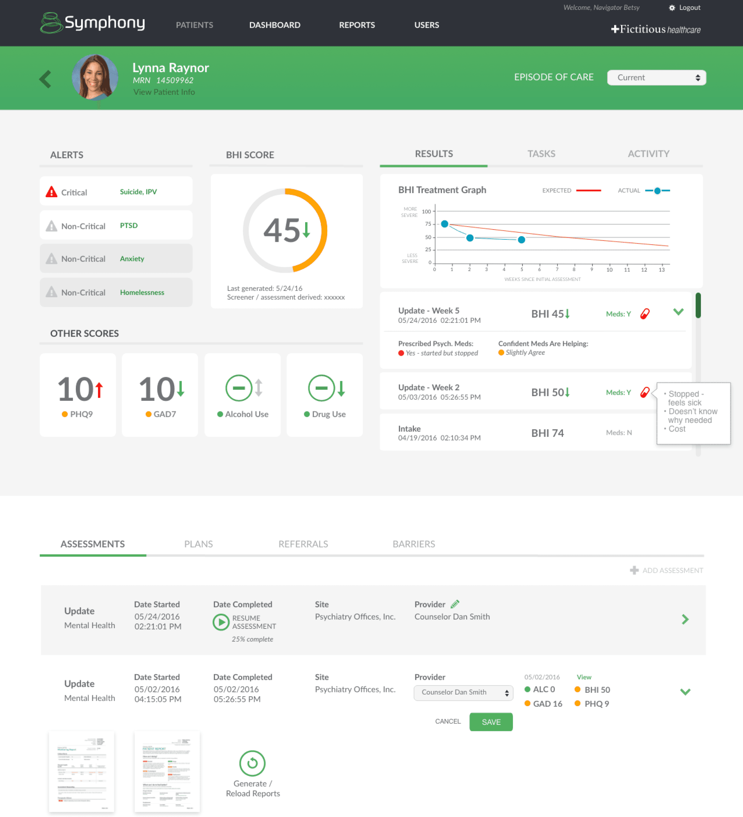Screen dimensions: 743x817
Task: Click the settings gear icon near Logout
Action: (672, 8)
